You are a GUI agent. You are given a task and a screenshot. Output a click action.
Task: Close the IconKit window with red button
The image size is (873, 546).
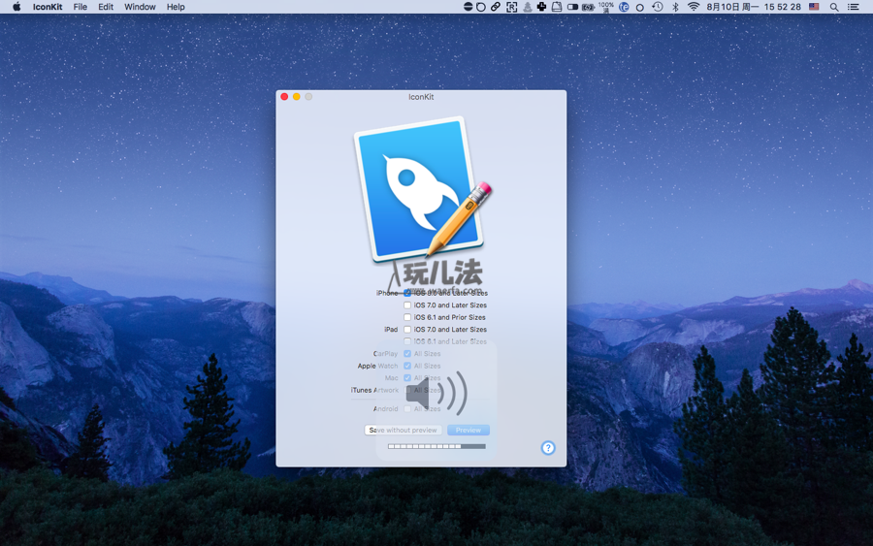(x=284, y=97)
